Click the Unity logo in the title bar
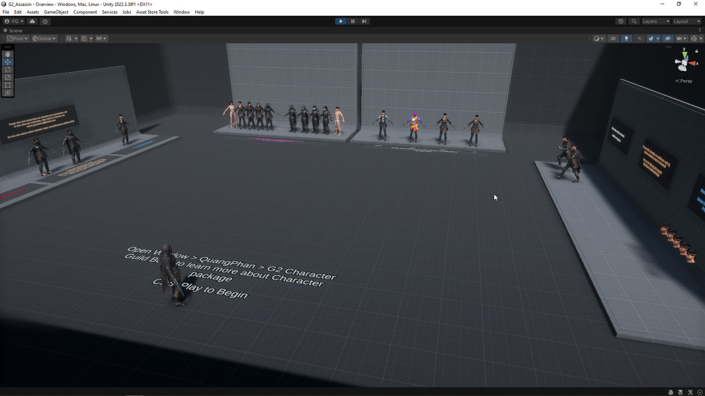 [x=4, y=4]
